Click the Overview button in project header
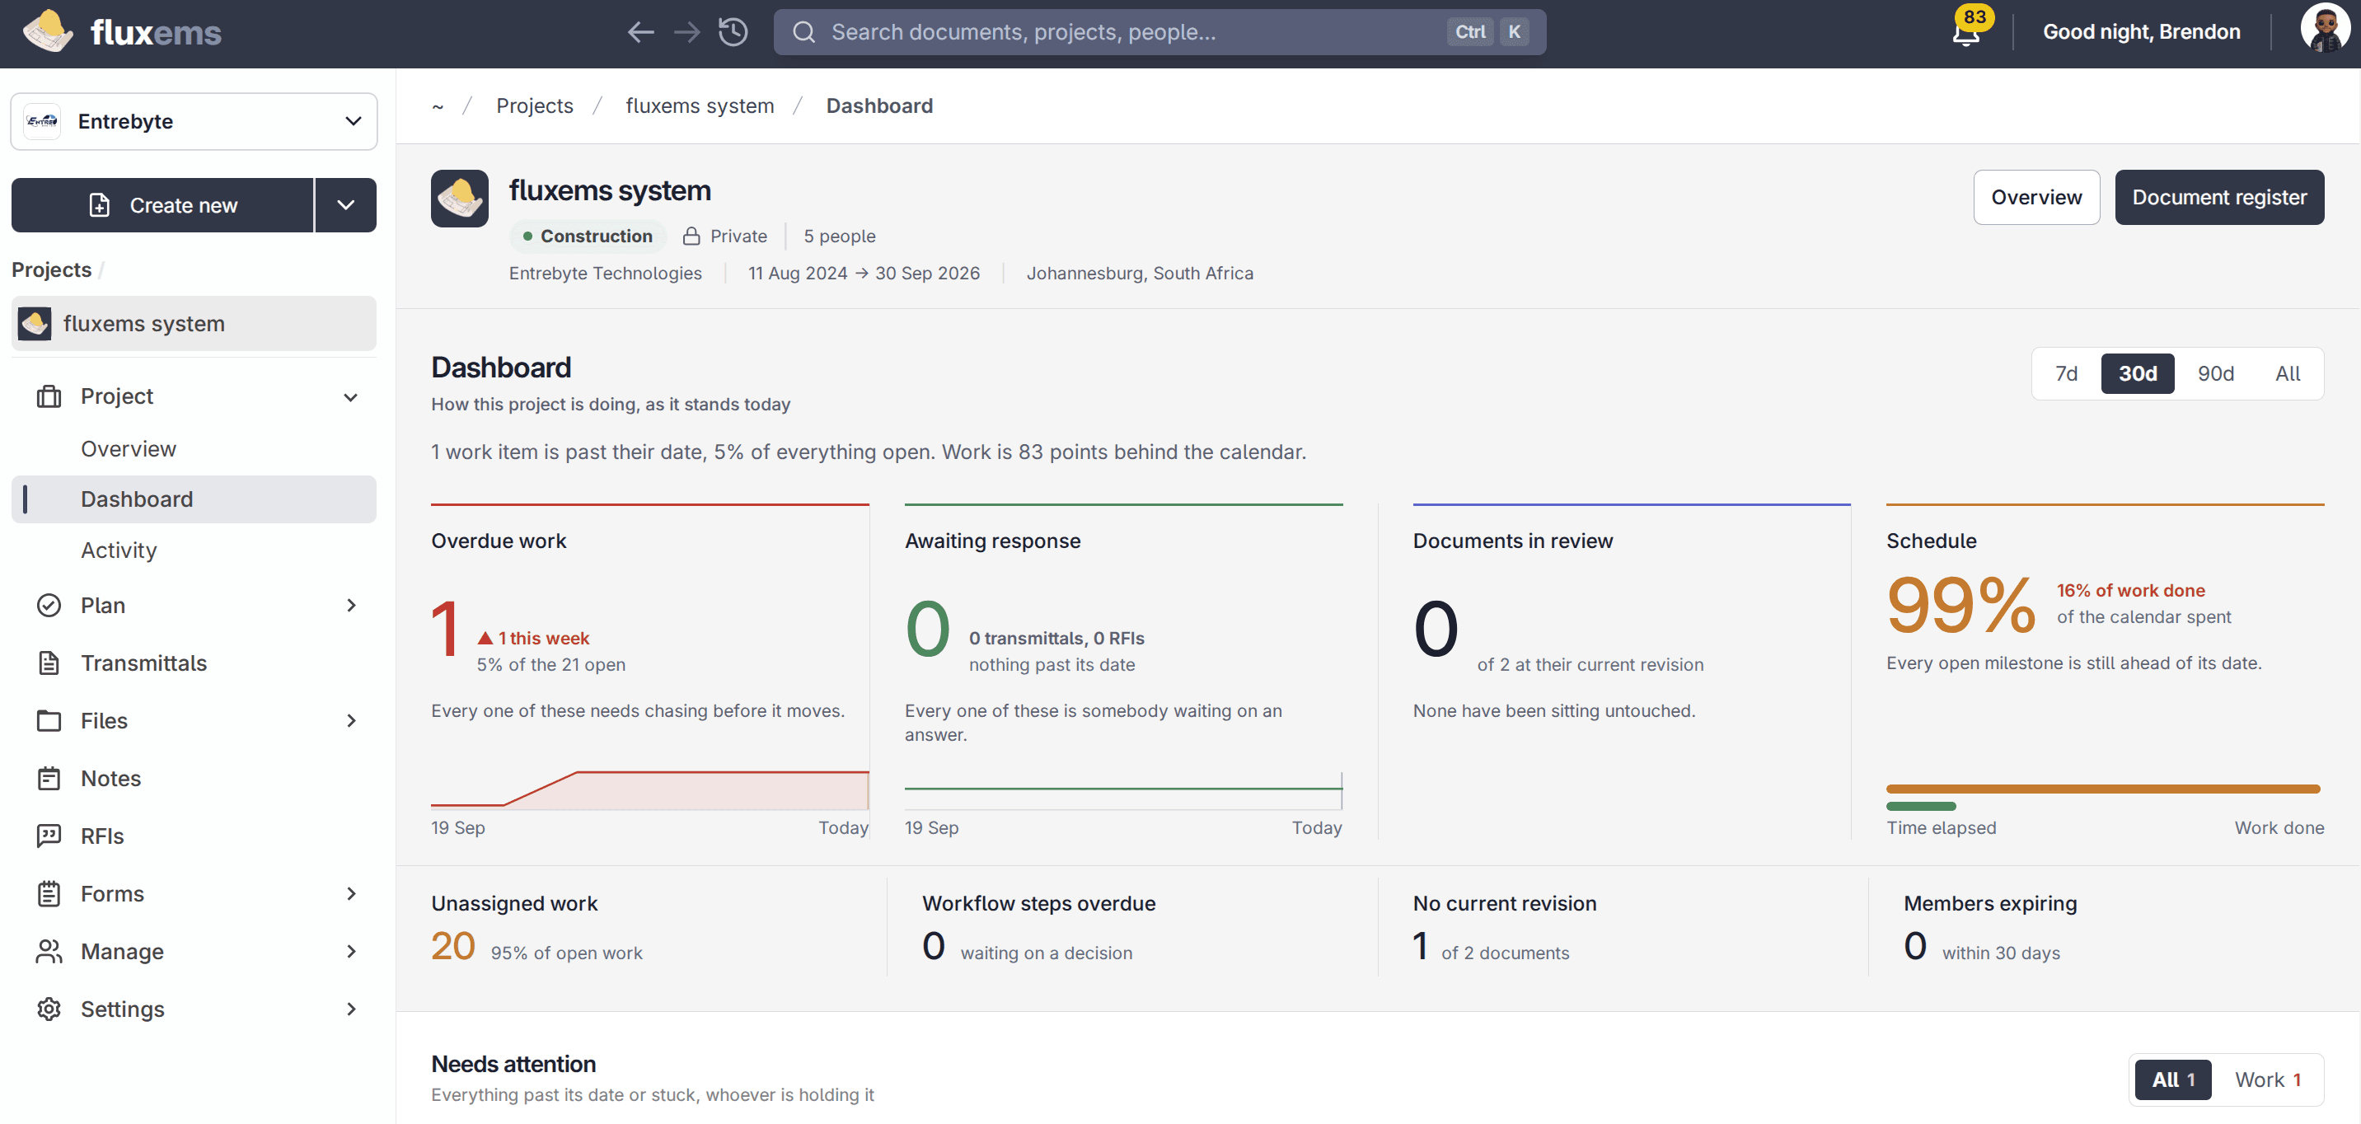 click(x=2035, y=197)
